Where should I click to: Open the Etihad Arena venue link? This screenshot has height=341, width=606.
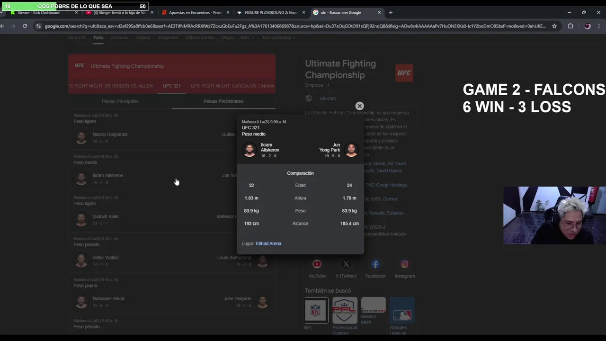point(268,243)
